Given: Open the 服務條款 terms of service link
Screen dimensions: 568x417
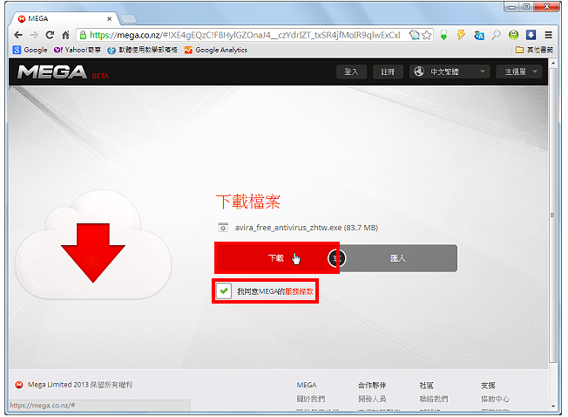Looking at the screenshot, I should tap(299, 291).
